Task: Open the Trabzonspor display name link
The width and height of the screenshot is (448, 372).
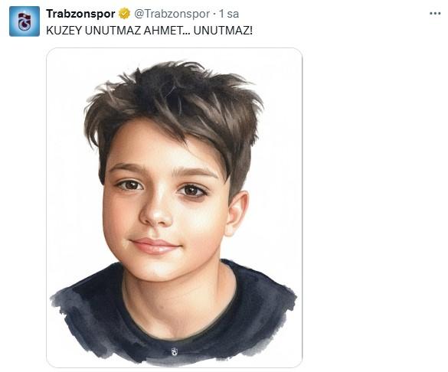Action: [81, 14]
